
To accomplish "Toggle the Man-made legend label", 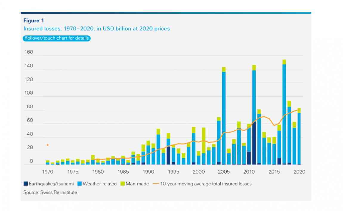I will click(137, 184).
